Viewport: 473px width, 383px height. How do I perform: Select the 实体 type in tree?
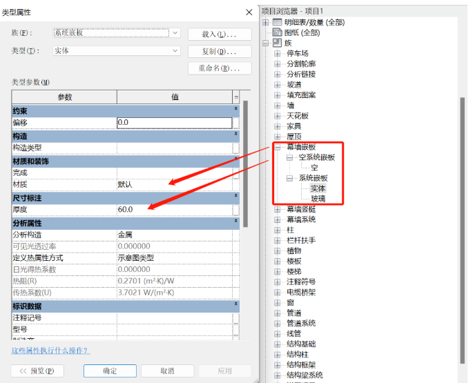tap(318, 188)
